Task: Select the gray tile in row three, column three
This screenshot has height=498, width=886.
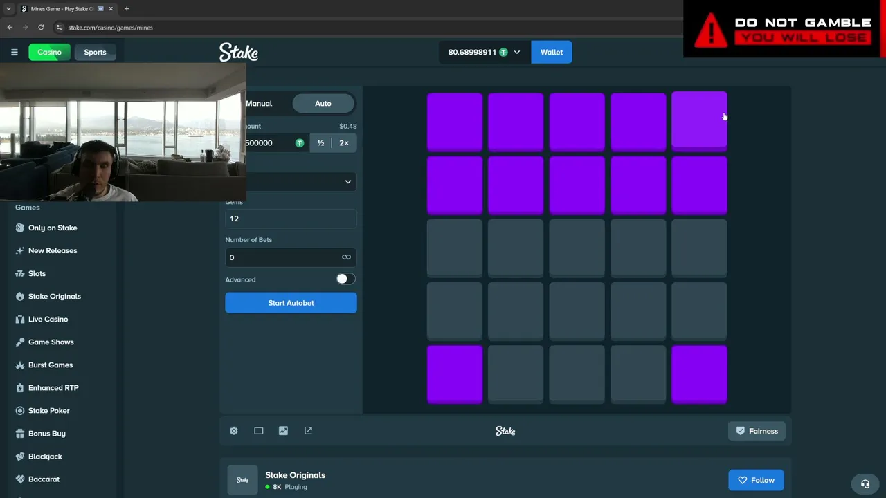Action: 577,248
